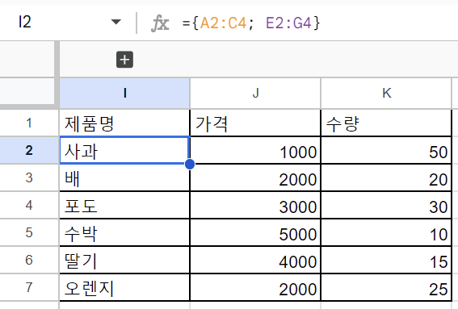Image resolution: width=458 pixels, height=309 pixels.
Task: Select the cell containing 사과
Action: tap(124, 150)
